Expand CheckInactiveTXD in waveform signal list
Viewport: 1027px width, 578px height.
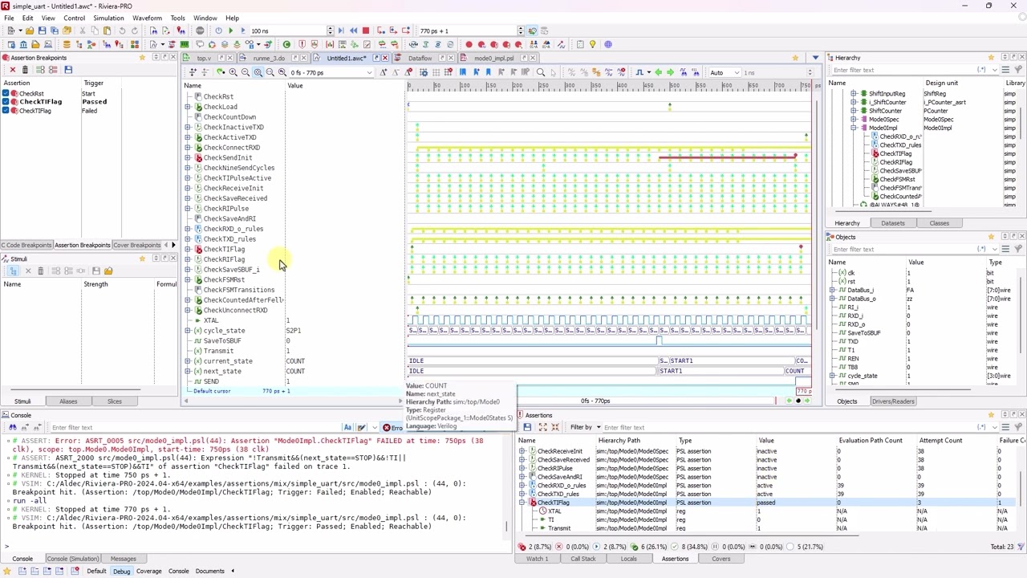(x=188, y=127)
